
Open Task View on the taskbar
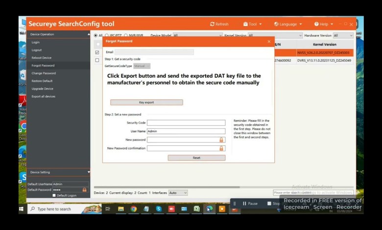[x=108, y=209]
